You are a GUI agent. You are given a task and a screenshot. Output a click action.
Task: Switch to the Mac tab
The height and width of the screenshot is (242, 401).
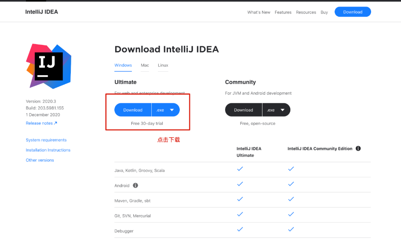click(x=145, y=65)
